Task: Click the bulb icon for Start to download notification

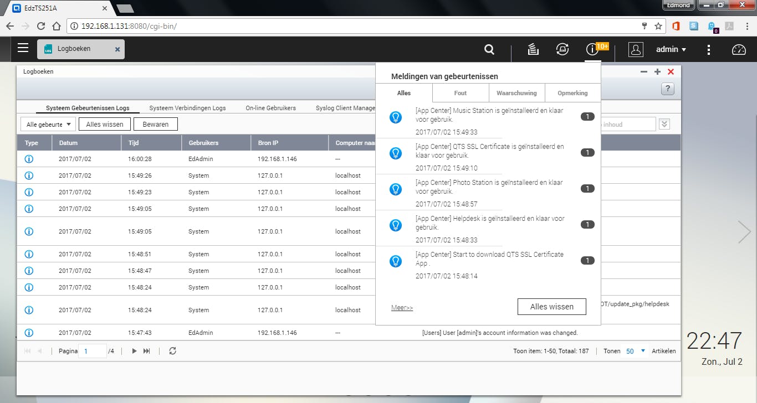Action: [396, 261]
